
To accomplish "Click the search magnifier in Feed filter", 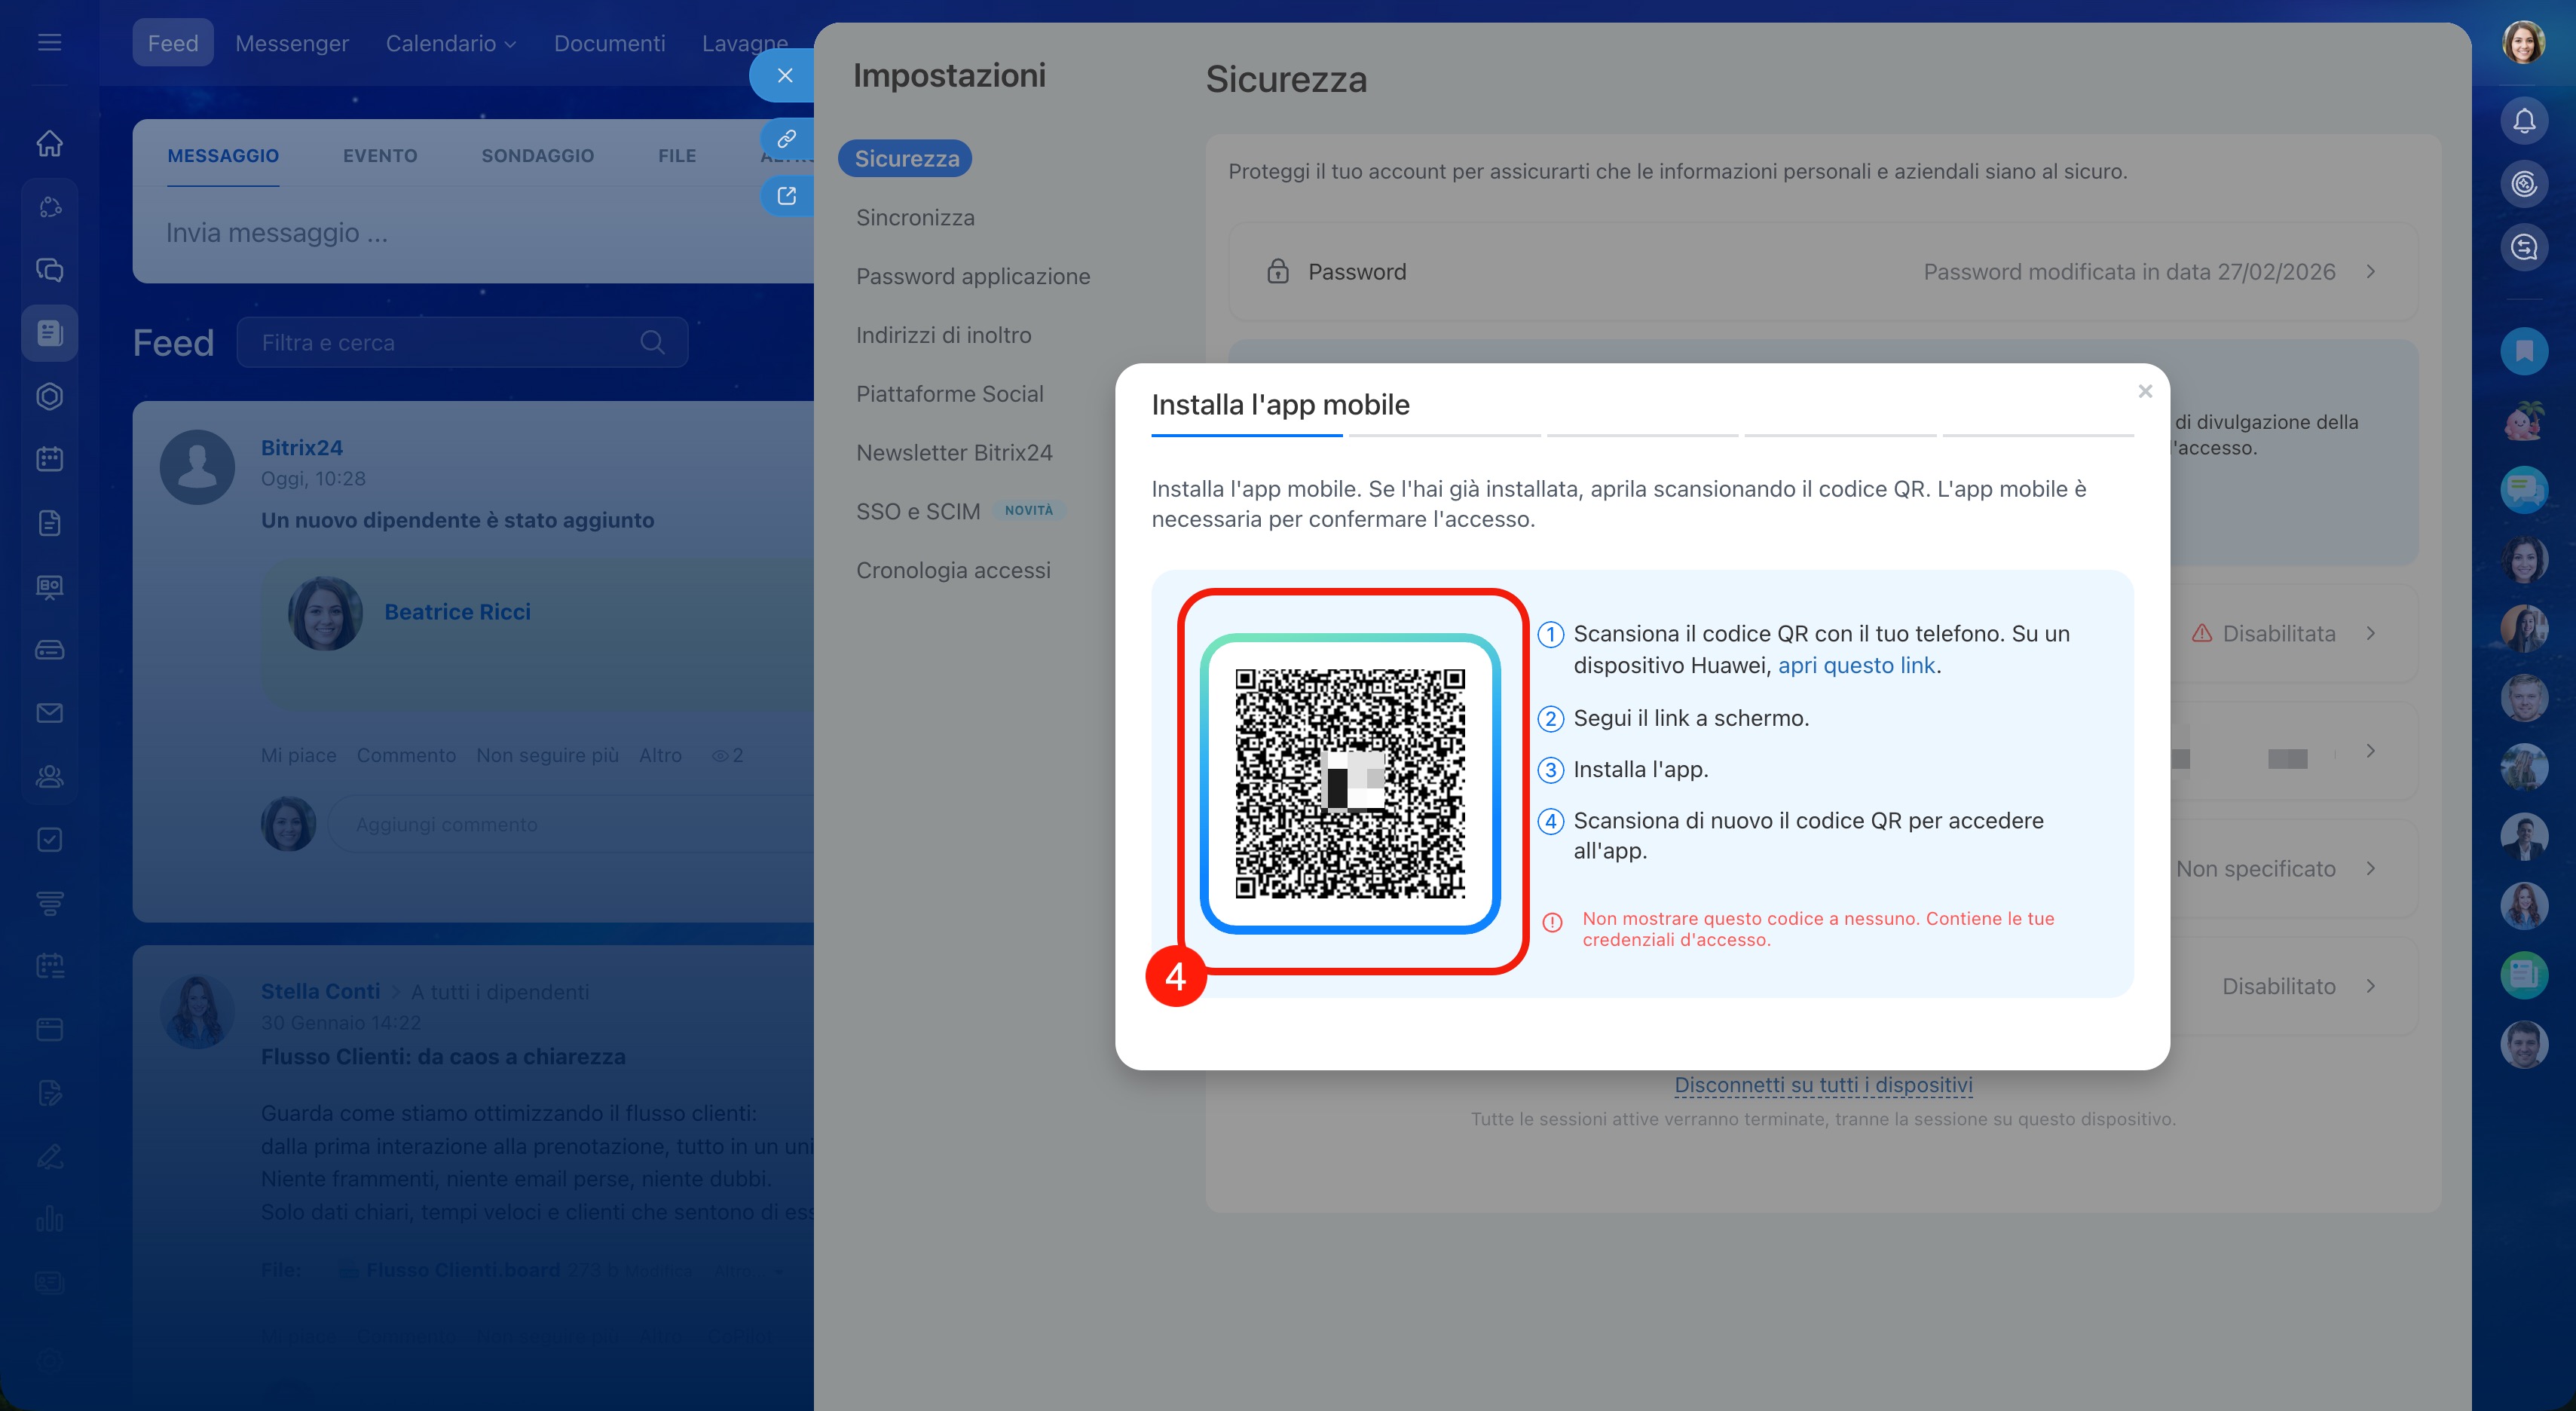I will pos(652,343).
